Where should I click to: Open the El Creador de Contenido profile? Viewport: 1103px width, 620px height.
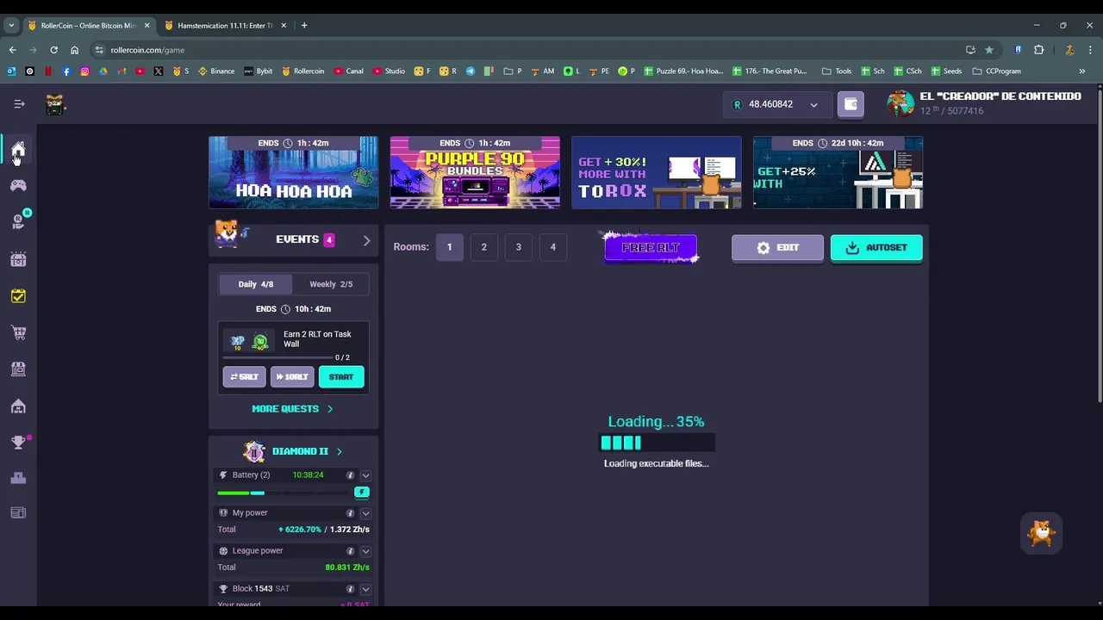click(984, 103)
